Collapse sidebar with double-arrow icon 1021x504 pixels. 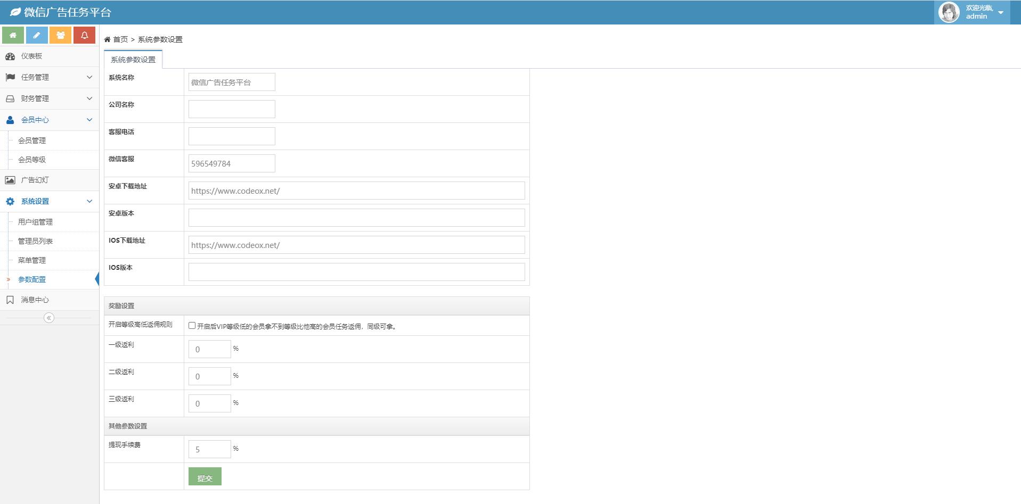49,318
